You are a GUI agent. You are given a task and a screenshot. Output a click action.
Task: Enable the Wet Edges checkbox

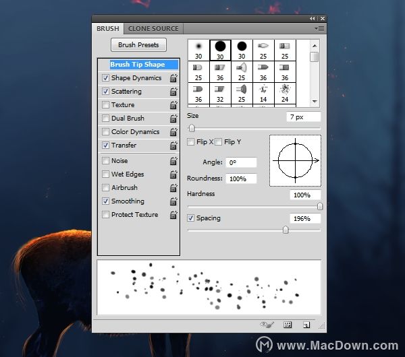tap(105, 174)
